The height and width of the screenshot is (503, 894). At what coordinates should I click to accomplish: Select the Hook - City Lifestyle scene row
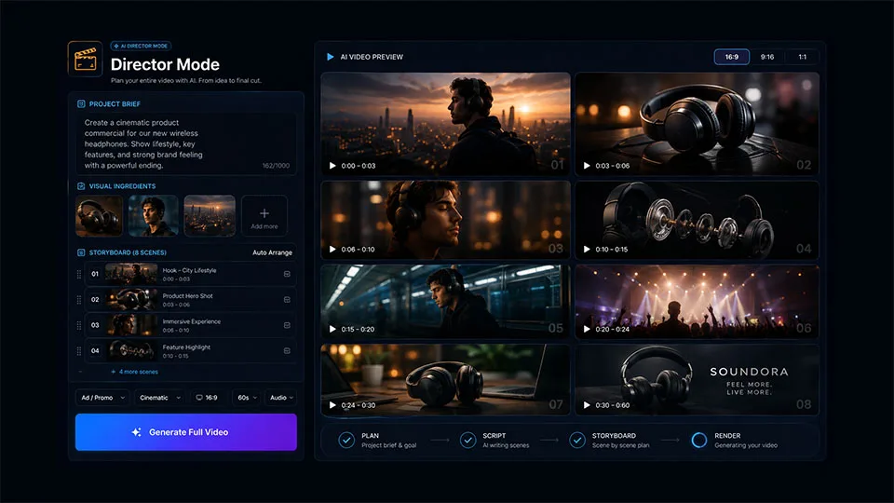(x=190, y=274)
